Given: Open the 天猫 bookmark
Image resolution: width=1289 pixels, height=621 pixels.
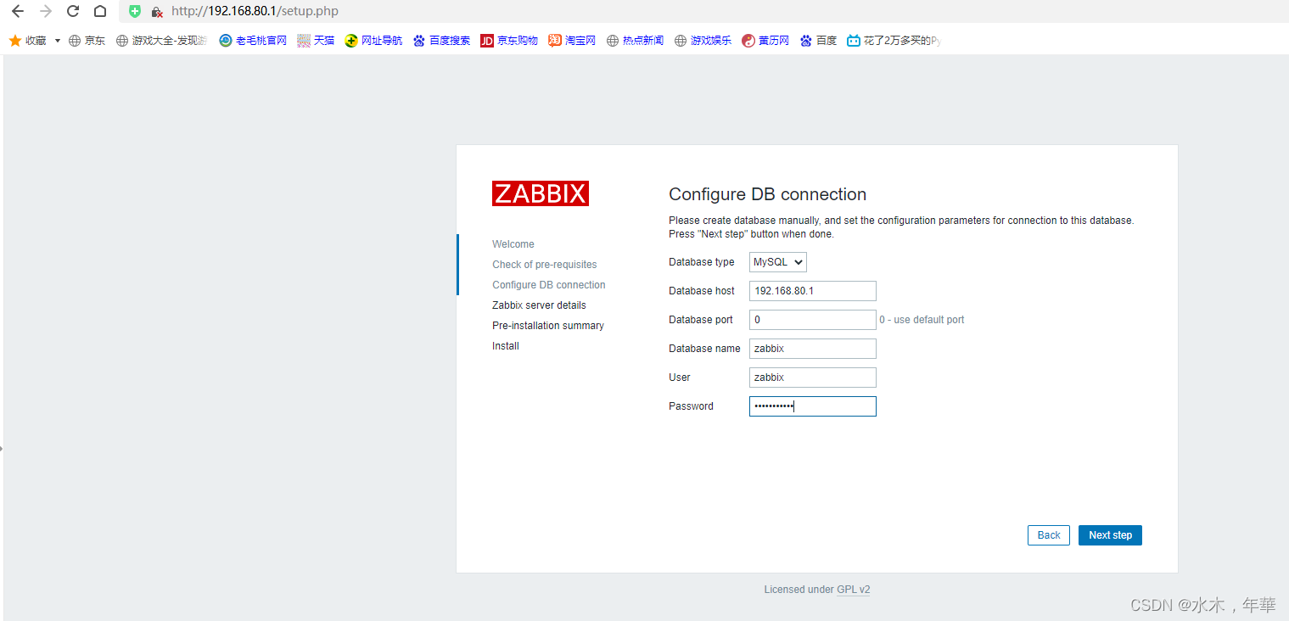Looking at the screenshot, I should pos(316,41).
